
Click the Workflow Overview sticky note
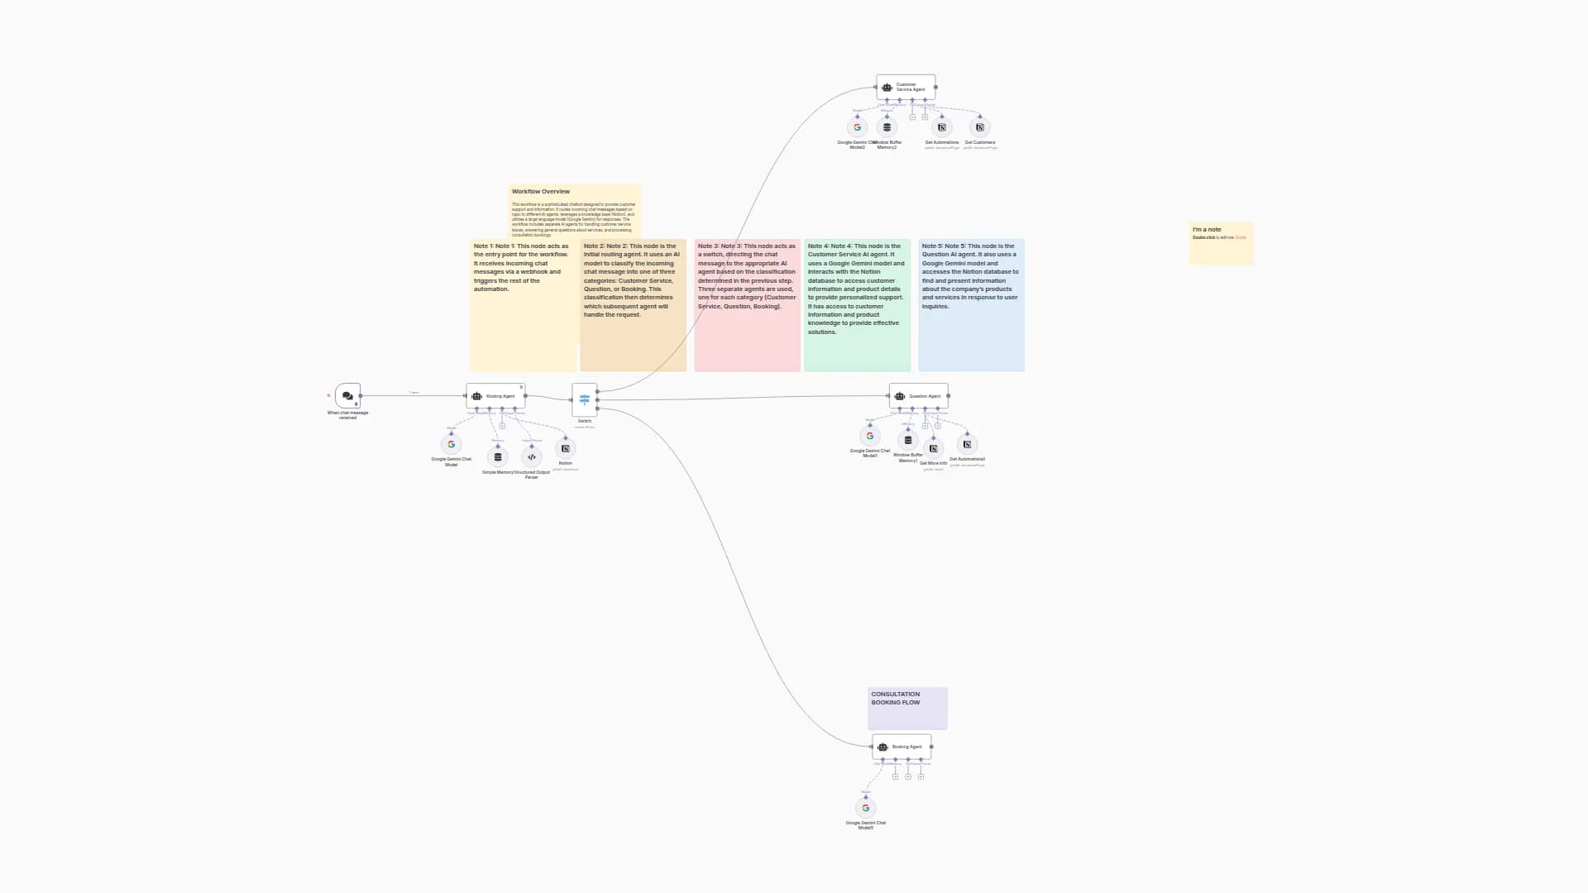pos(575,211)
